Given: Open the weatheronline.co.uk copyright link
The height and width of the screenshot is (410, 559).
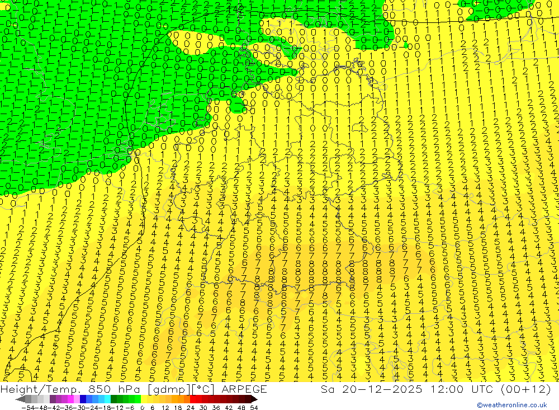Looking at the screenshot, I should click(x=512, y=405).
